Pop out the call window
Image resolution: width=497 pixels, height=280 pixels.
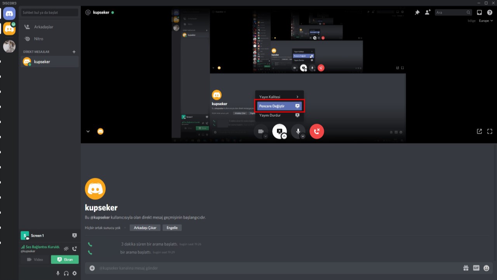coord(480,131)
